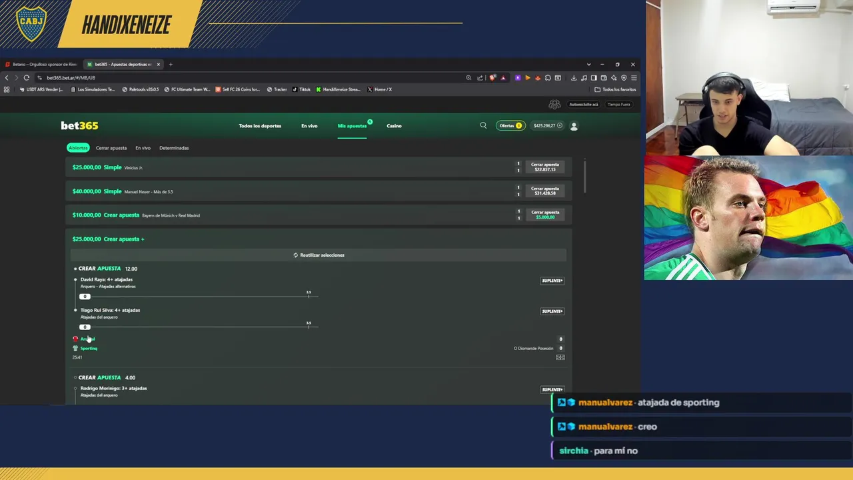Viewport: 853px width, 480px height.
Task: Click Cerrar apuesta $31.428,58 button
Action: pyautogui.click(x=545, y=191)
